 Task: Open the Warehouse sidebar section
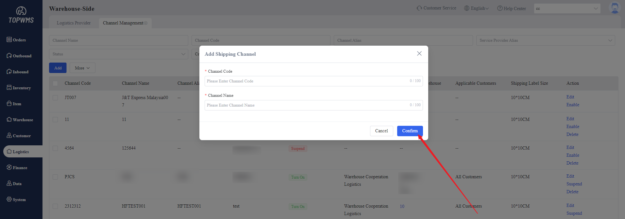pos(20,120)
